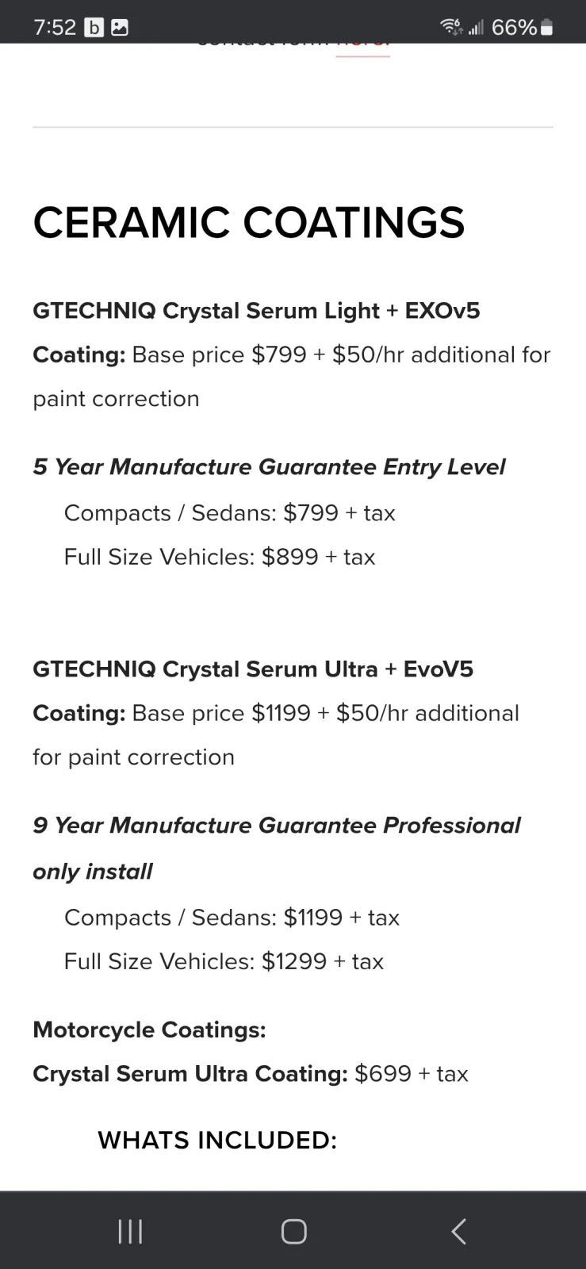Tap the Android home button icon
This screenshot has height=1269, width=586.
click(x=293, y=1232)
